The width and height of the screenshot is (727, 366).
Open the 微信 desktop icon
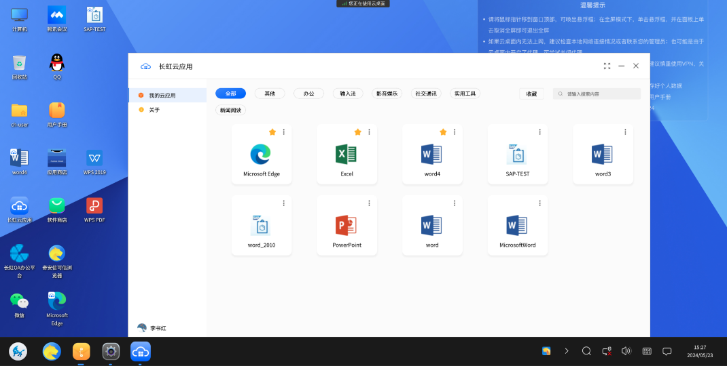[x=20, y=306]
